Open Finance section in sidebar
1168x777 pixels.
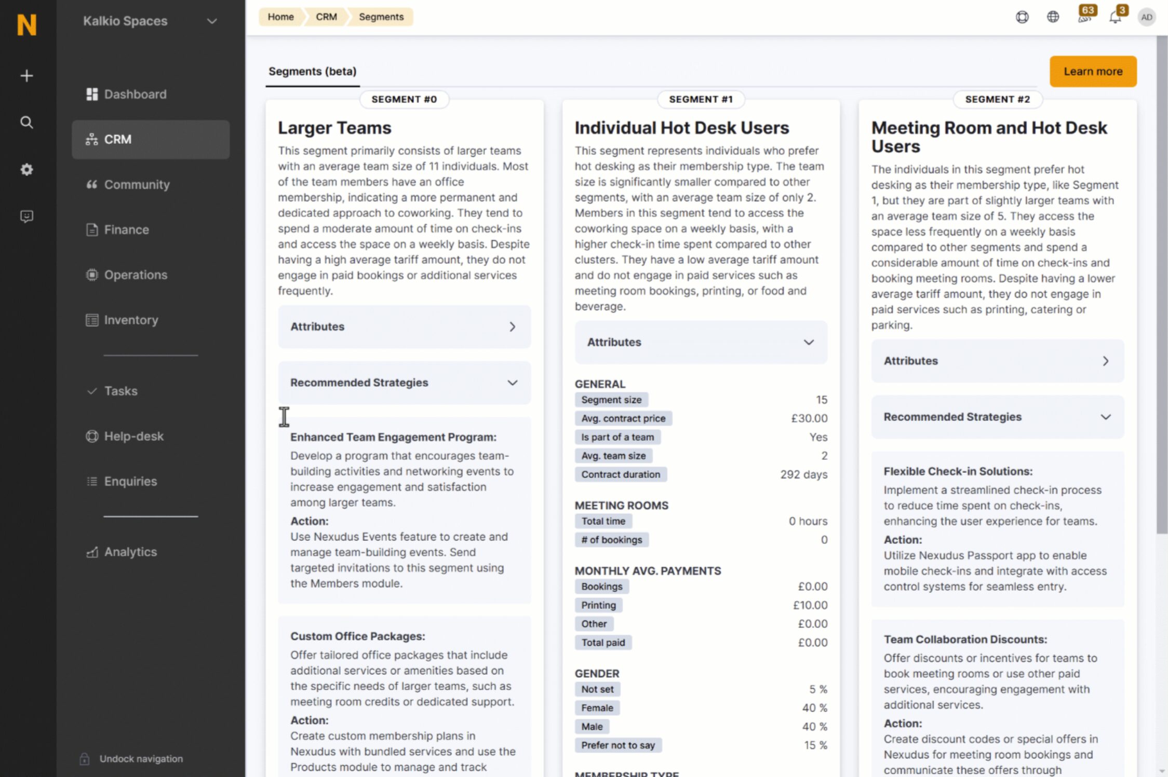[x=126, y=229]
